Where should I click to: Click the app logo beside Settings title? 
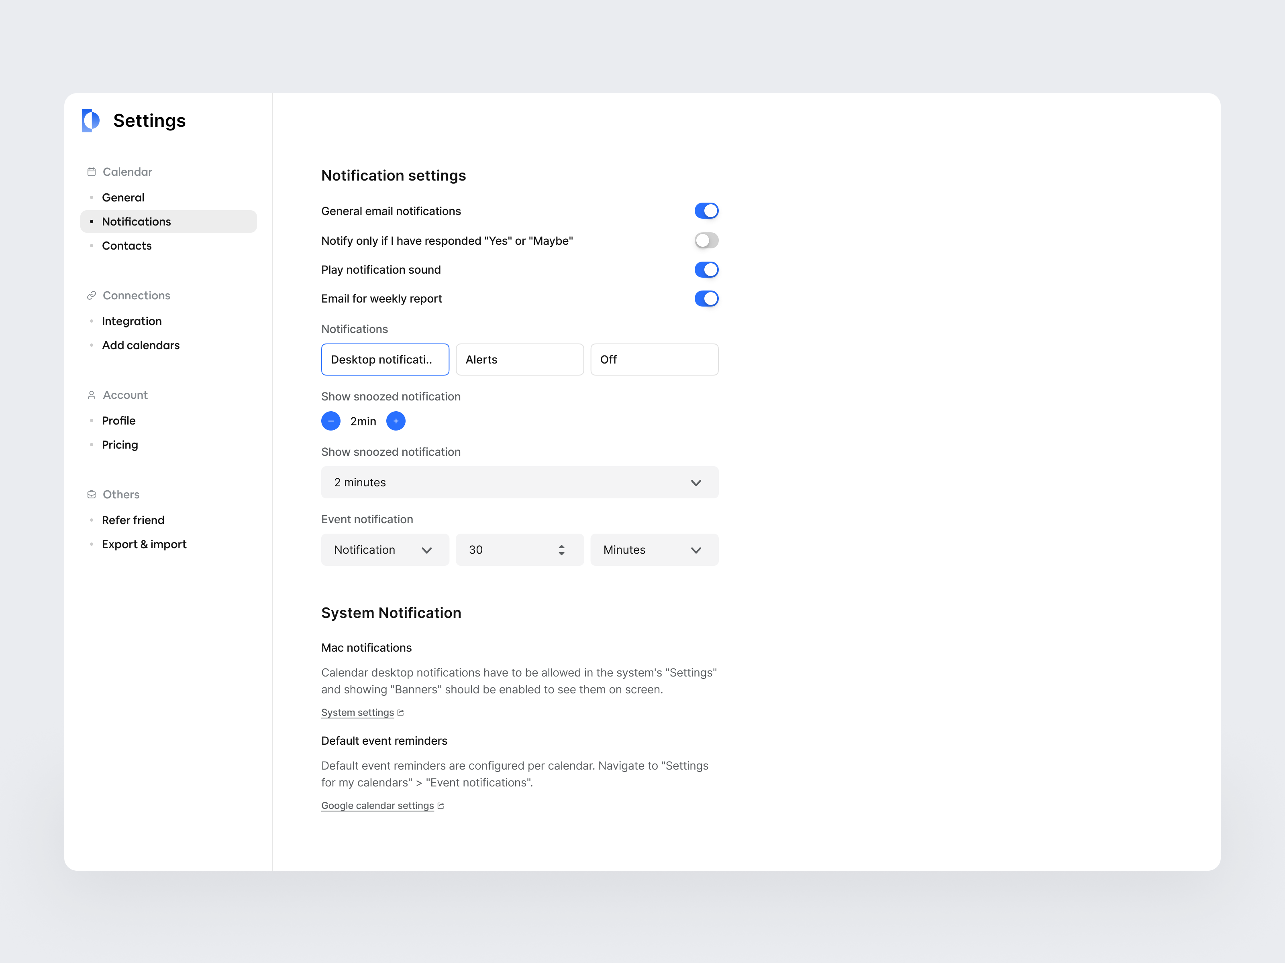[x=90, y=120]
